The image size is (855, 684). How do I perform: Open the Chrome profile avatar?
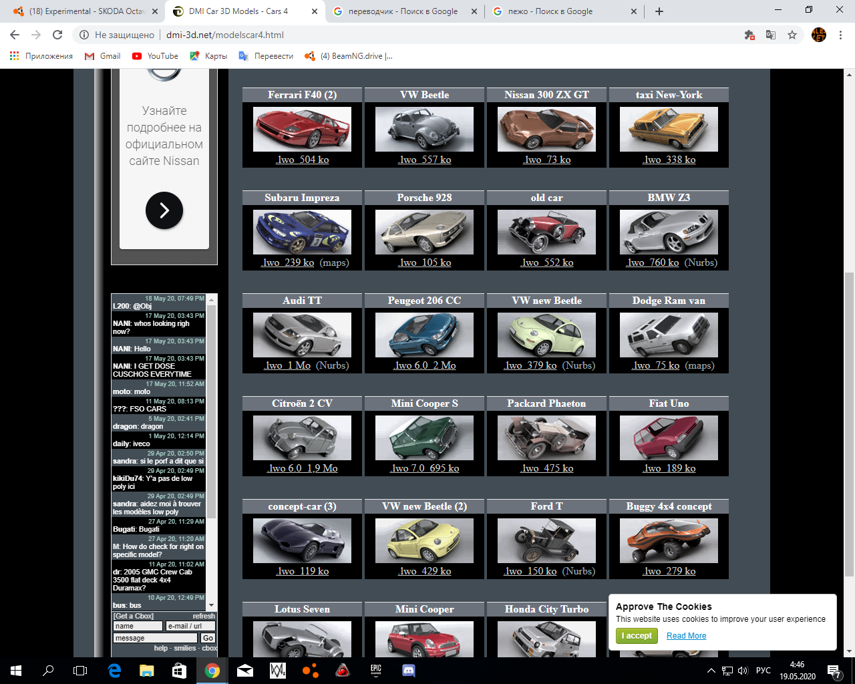point(819,35)
